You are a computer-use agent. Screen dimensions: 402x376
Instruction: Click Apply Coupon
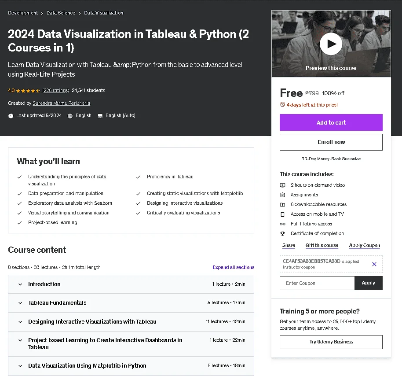click(364, 245)
